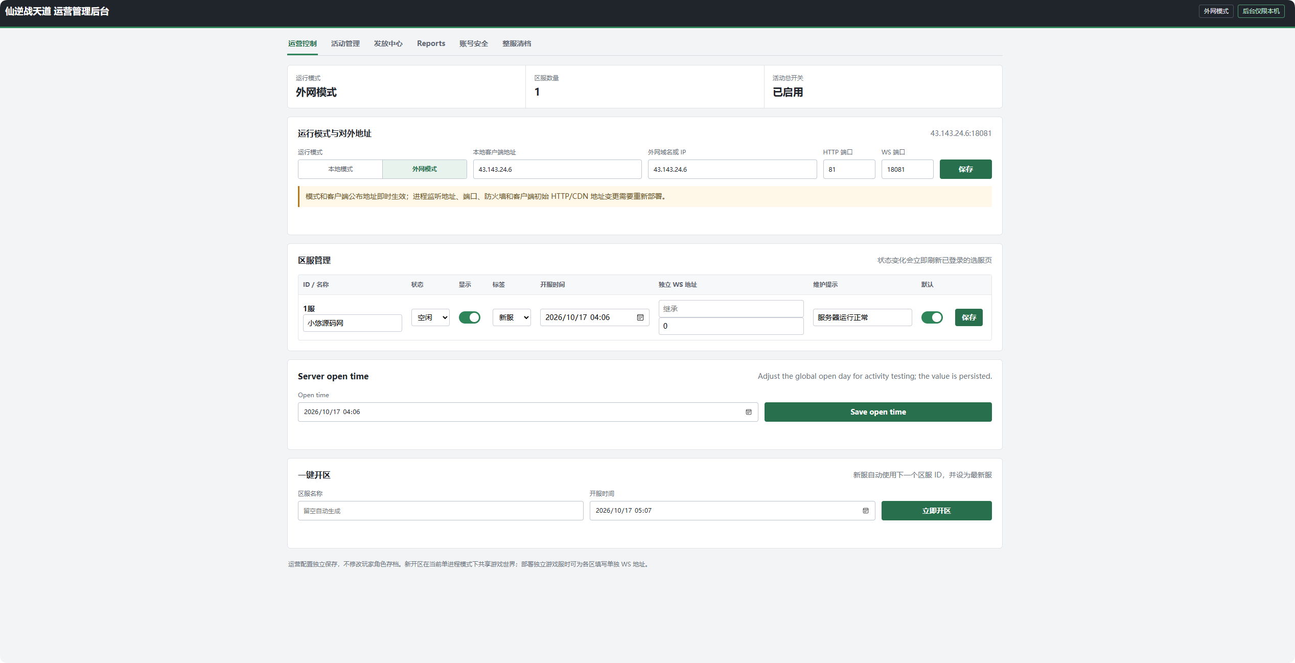
Task: Edit 外网域名或 IP input field
Action: pos(732,169)
